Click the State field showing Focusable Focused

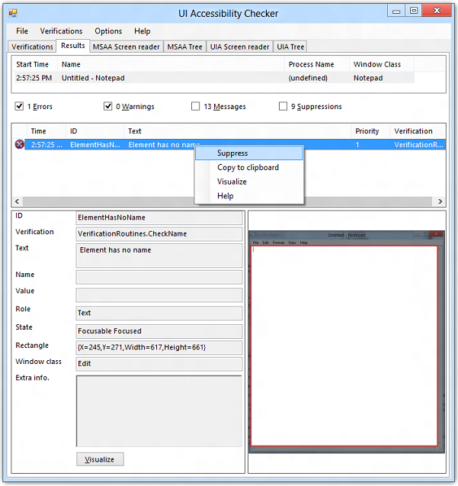pos(159,331)
